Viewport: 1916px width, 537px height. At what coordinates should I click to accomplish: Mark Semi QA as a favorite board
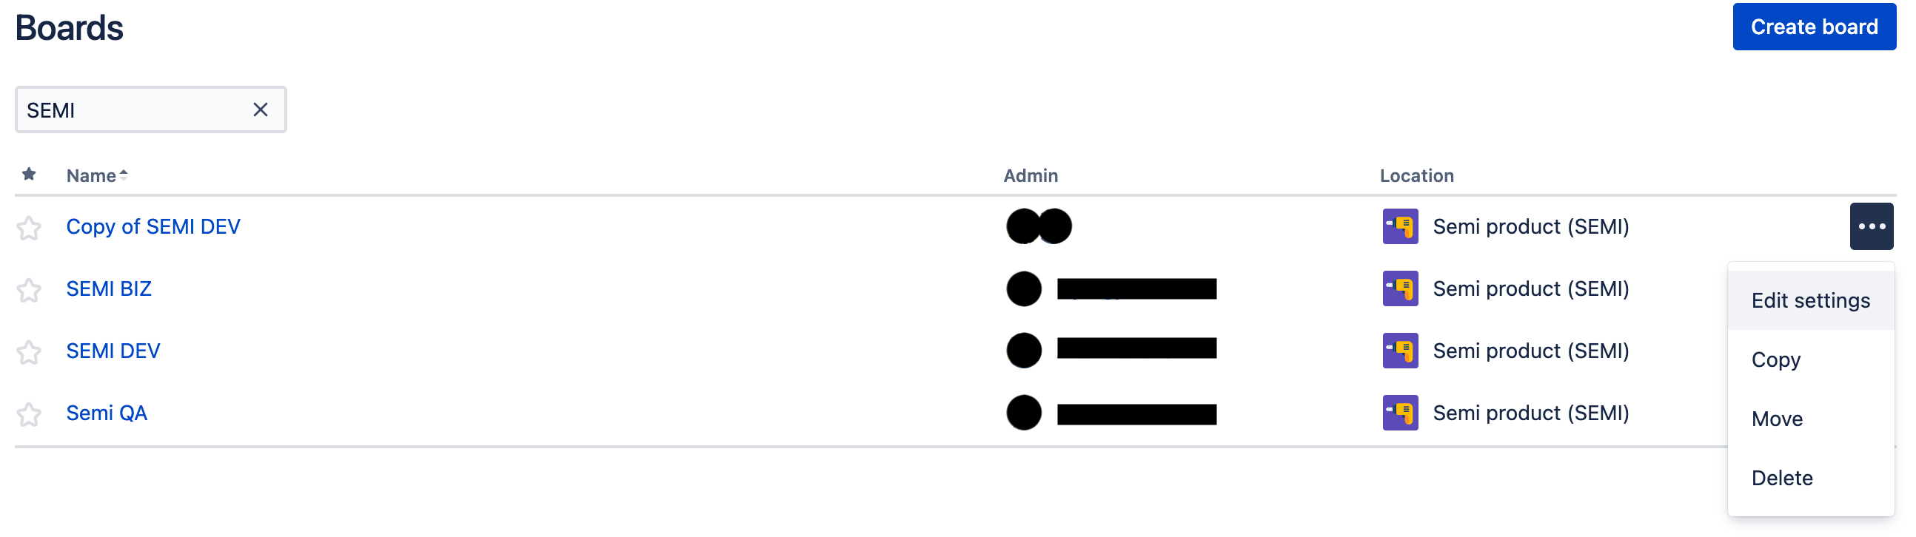tap(29, 412)
